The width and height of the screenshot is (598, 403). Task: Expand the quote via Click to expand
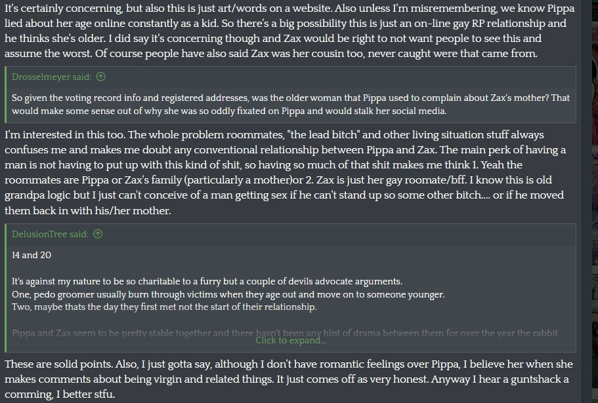tap(291, 340)
